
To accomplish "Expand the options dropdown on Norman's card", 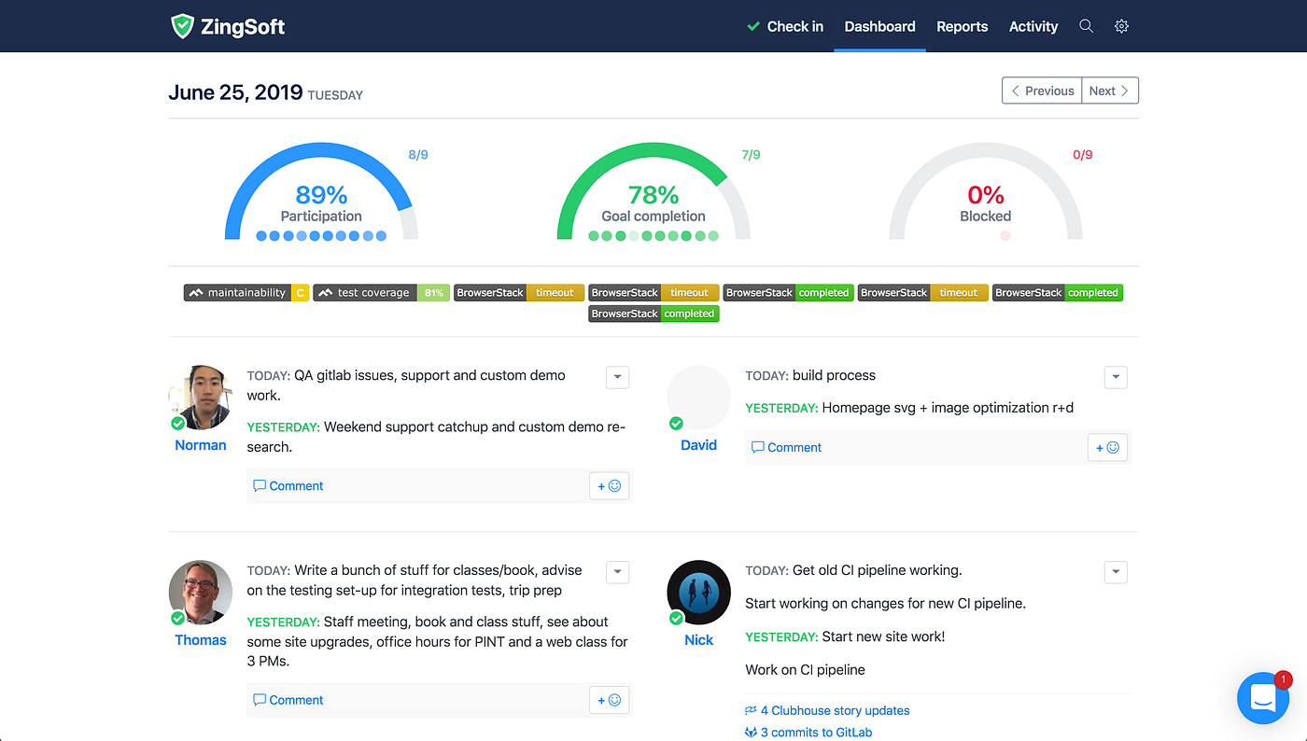I will point(617,377).
